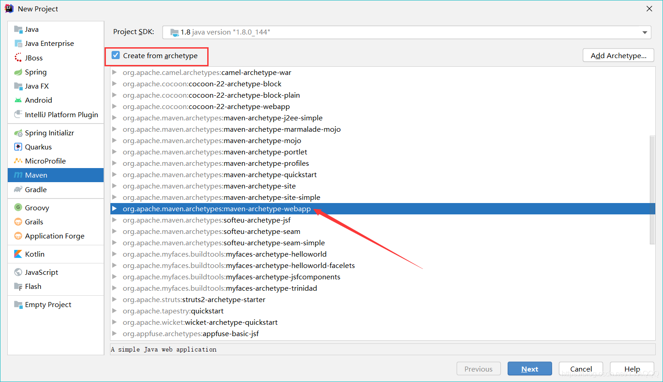Pick the Grails icon
Image resolution: width=663 pixels, height=382 pixels.
click(x=18, y=222)
